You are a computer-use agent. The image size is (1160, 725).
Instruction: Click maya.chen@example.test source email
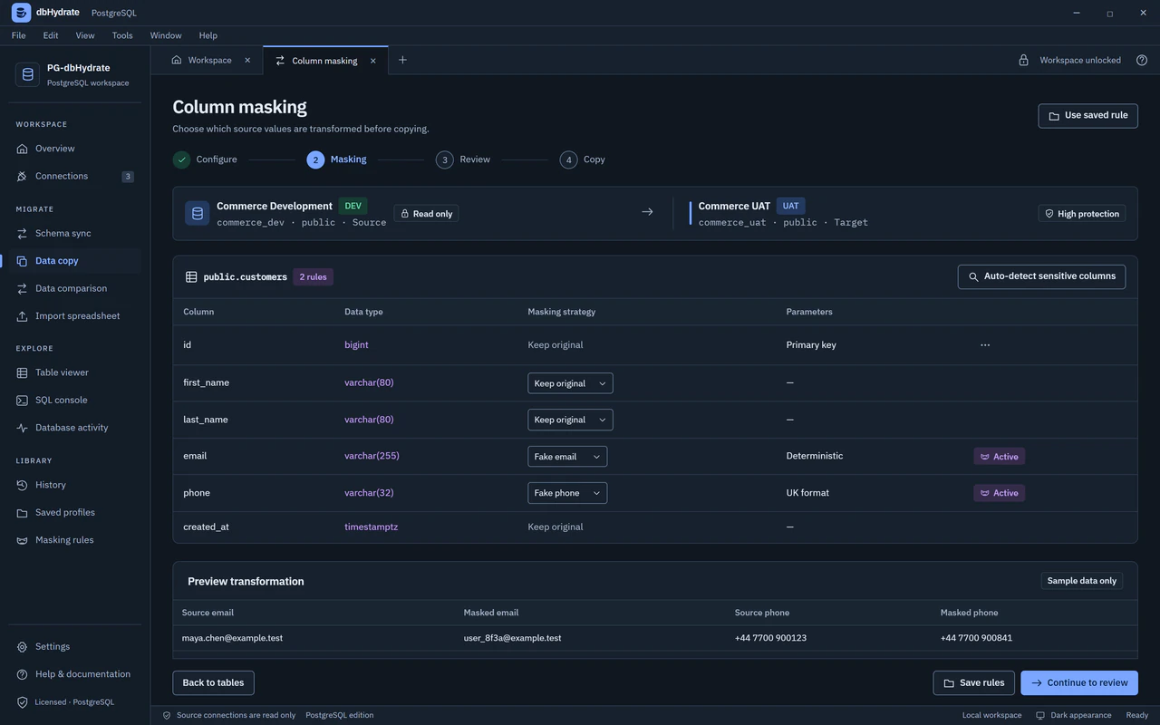coord(232,638)
